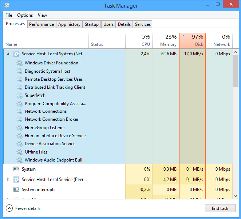
Task: Select the System process name
Action: coord(29,169)
